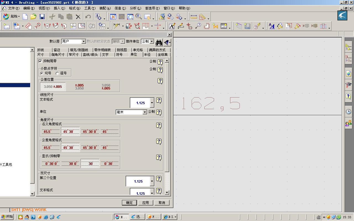Click the inferred dimension lightning icon

(116, 26)
